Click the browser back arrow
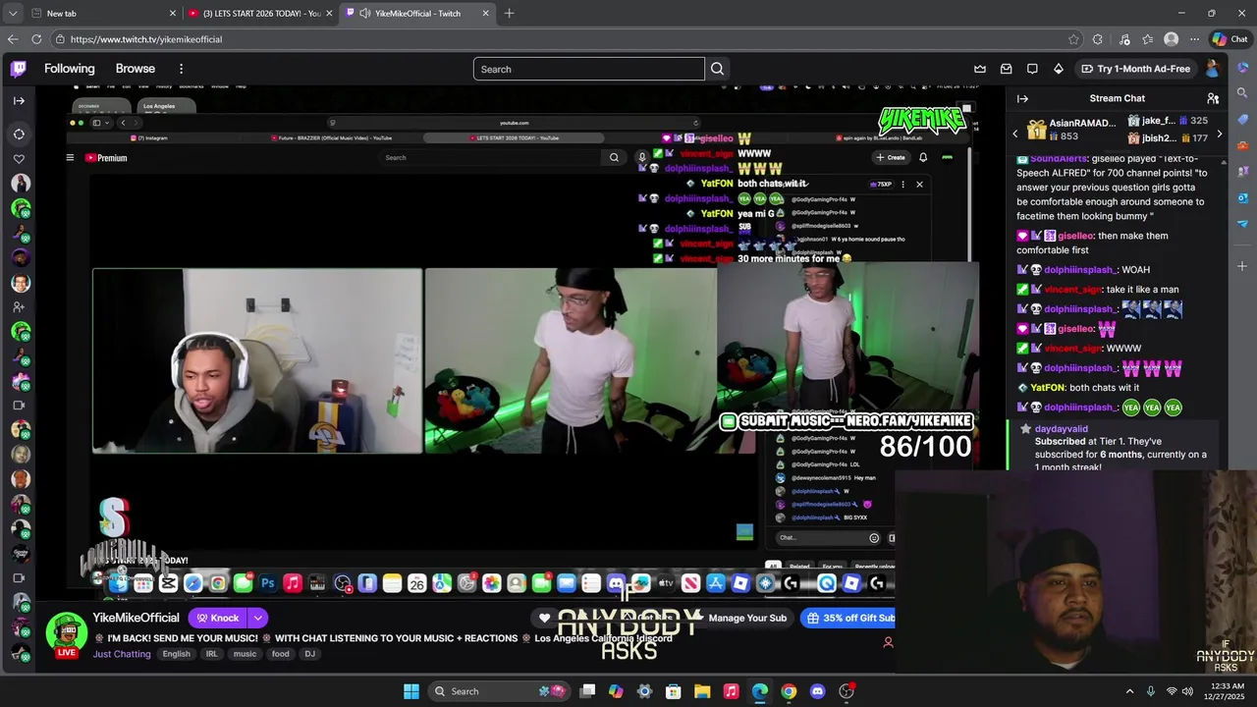Viewport: 1257px width, 707px height. click(13, 39)
